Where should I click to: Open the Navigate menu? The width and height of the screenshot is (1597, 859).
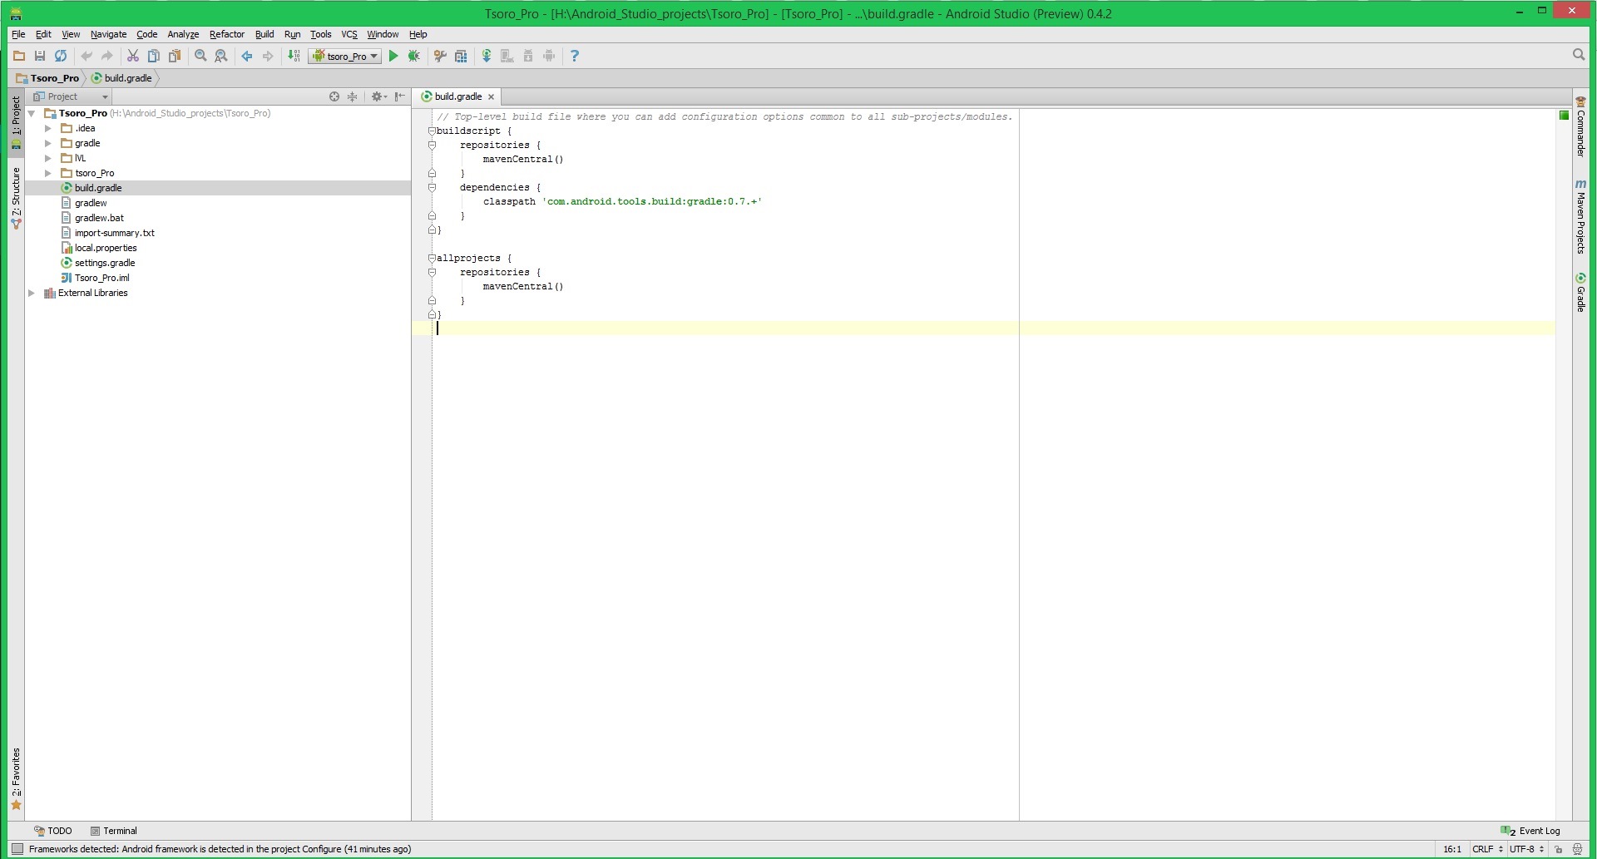pyautogui.click(x=108, y=34)
